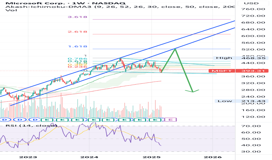
Task: Click the purple upcoming earnings E marker
Action: coord(170,120)
